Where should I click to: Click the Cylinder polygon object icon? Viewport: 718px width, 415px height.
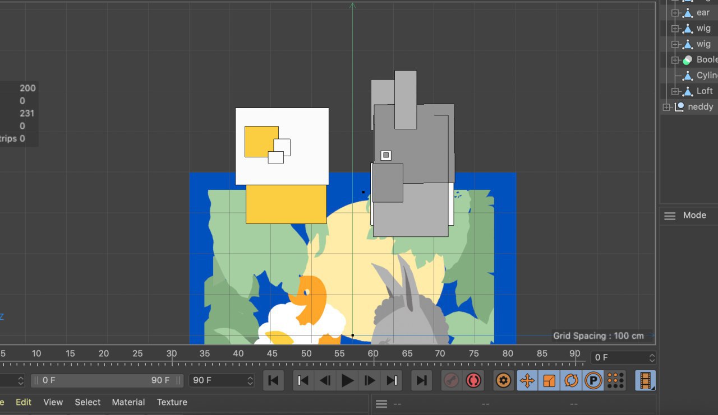coord(687,76)
